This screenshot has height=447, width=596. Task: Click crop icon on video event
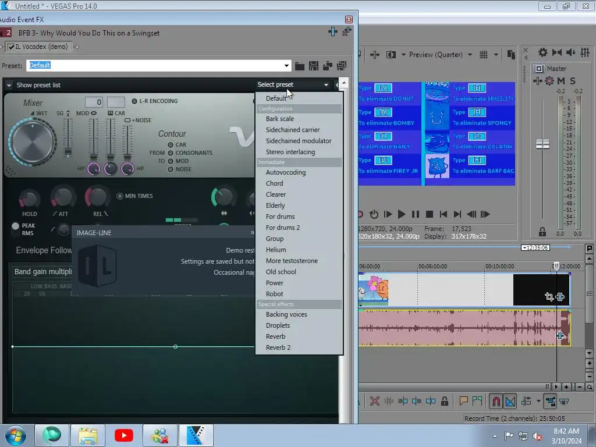(x=549, y=296)
